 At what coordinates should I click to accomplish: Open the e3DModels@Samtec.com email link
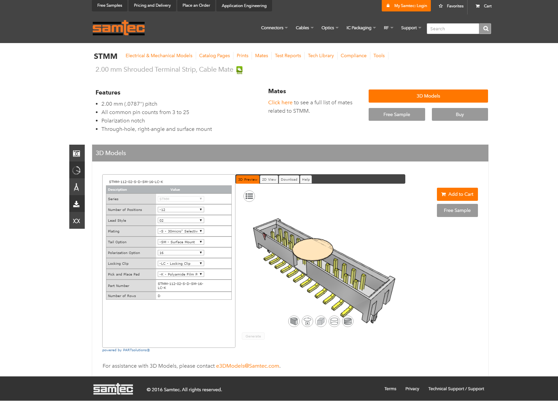click(x=248, y=366)
